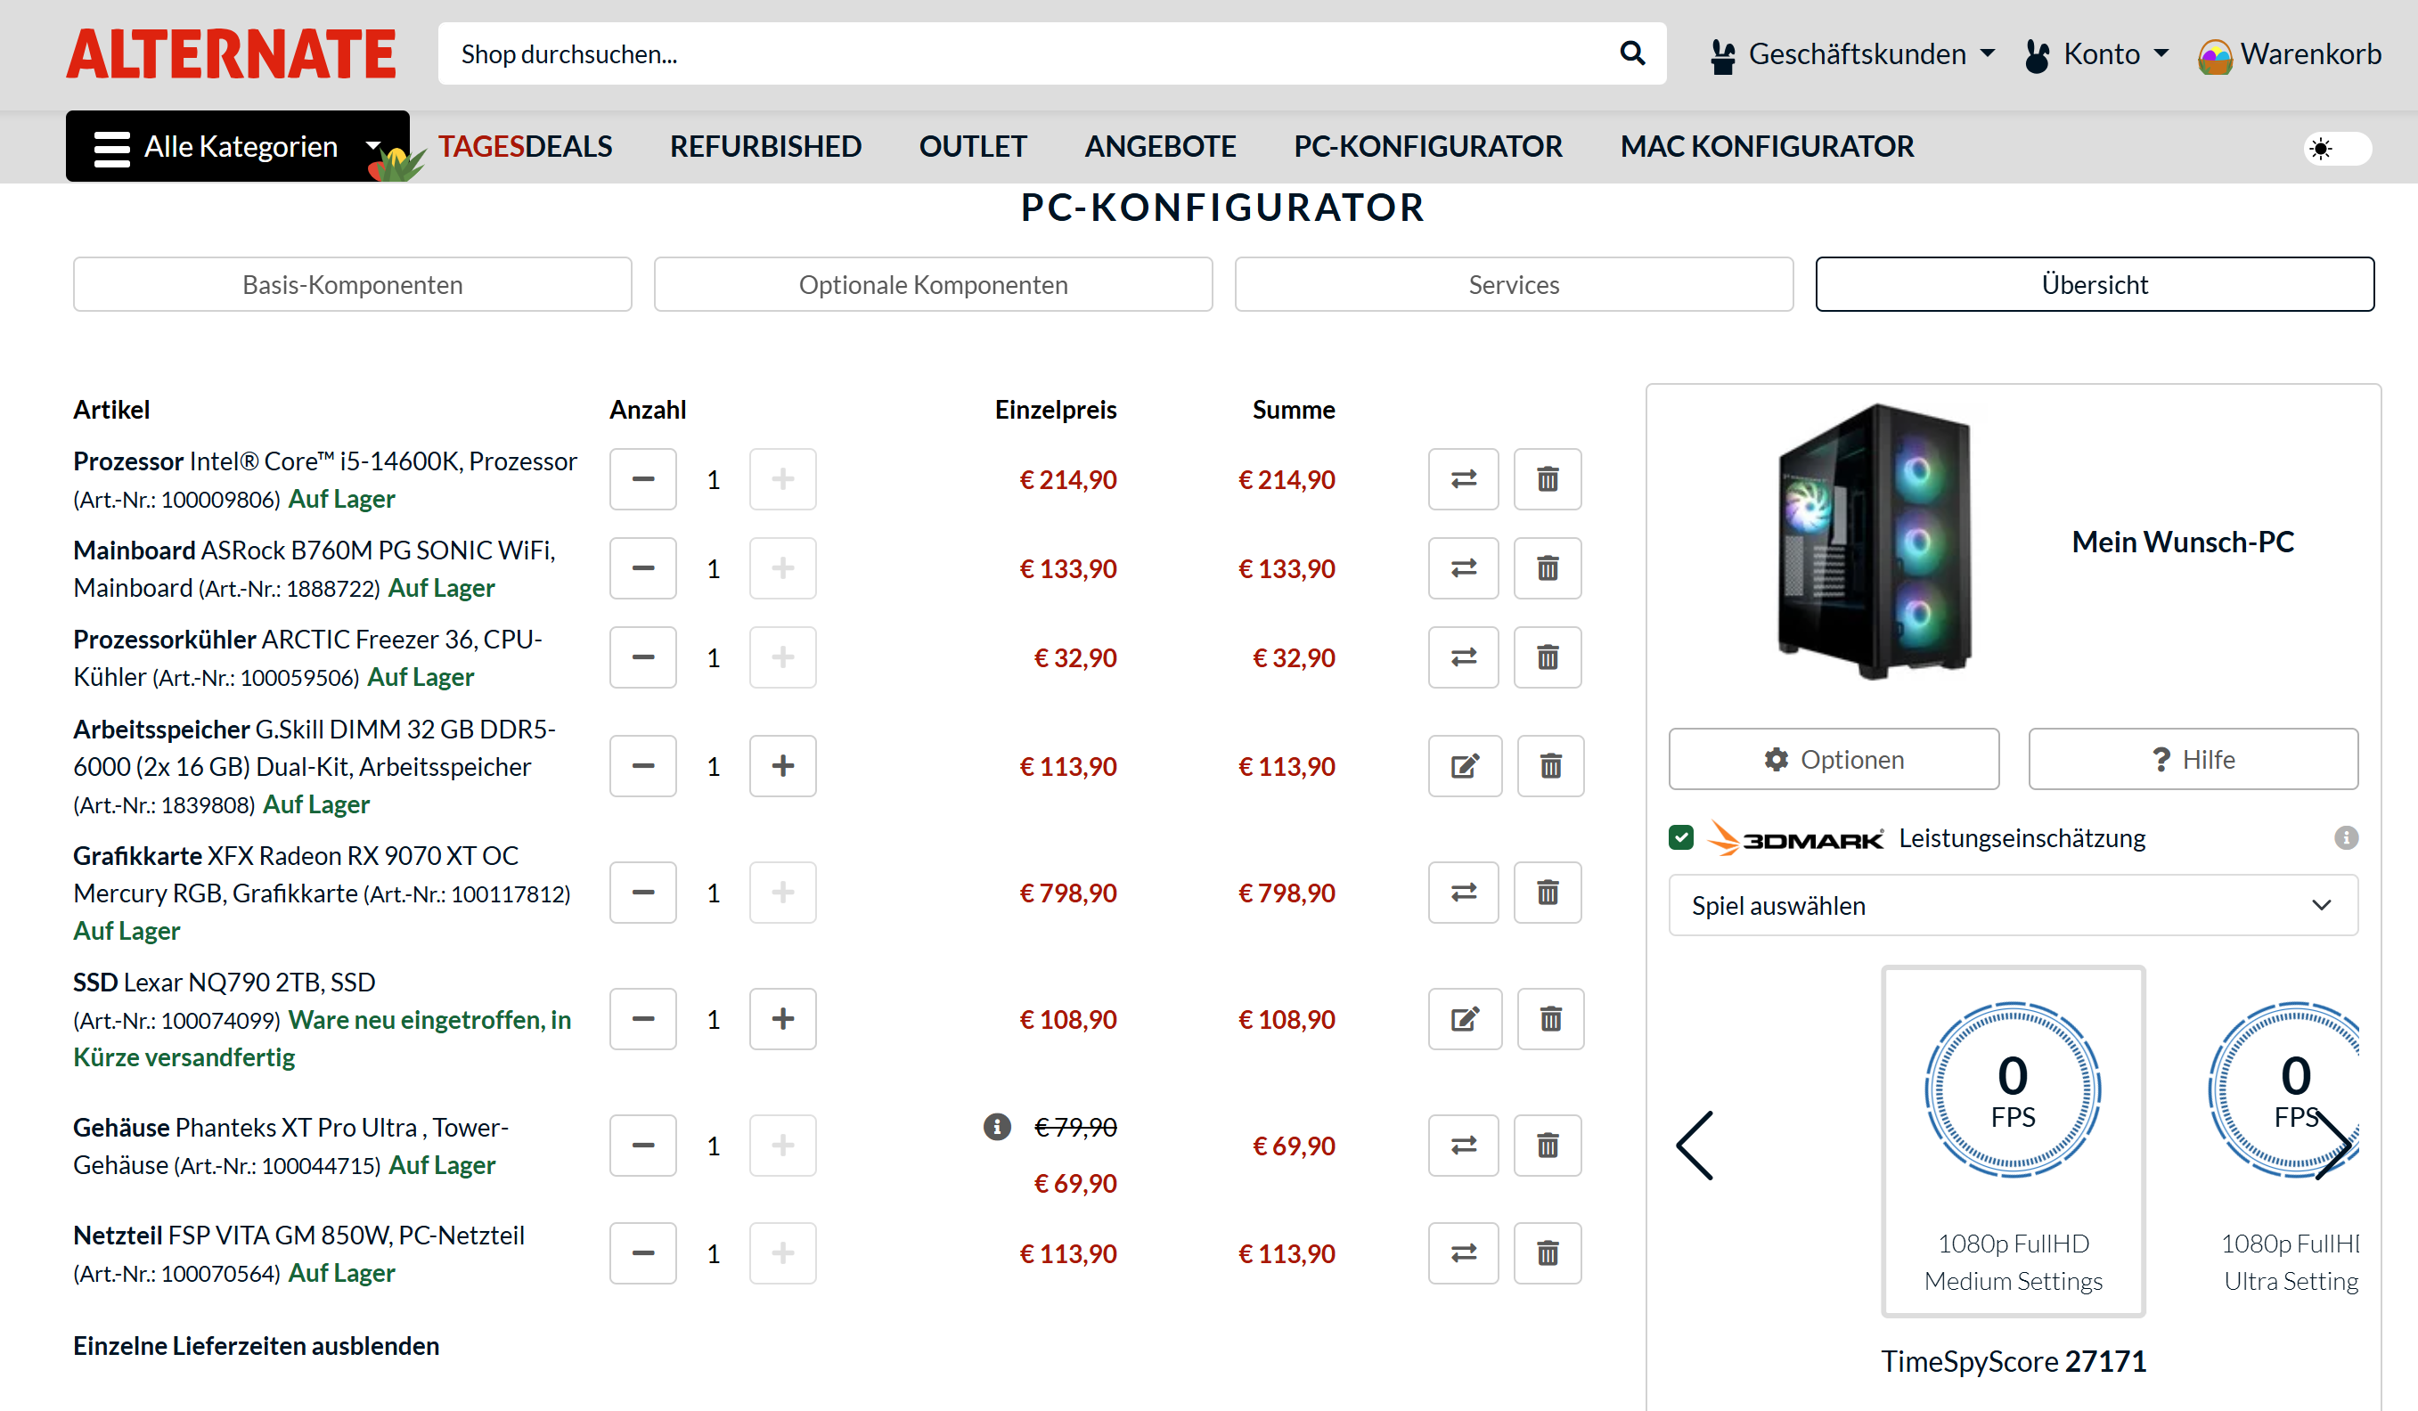Increase Arbeitsspeicher quantity with plus button

pos(782,766)
